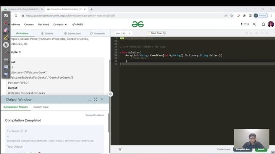Open the POTD link

click(78, 24)
